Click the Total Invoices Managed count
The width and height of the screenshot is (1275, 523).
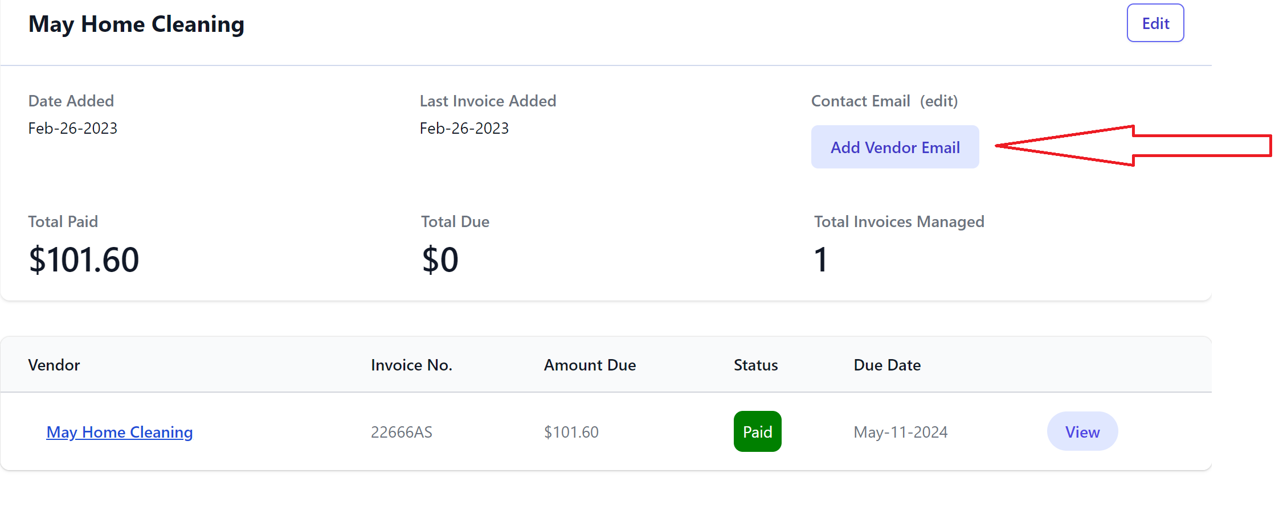coord(820,260)
